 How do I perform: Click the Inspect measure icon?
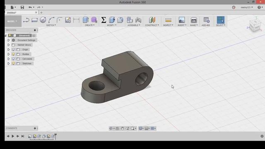168,20
